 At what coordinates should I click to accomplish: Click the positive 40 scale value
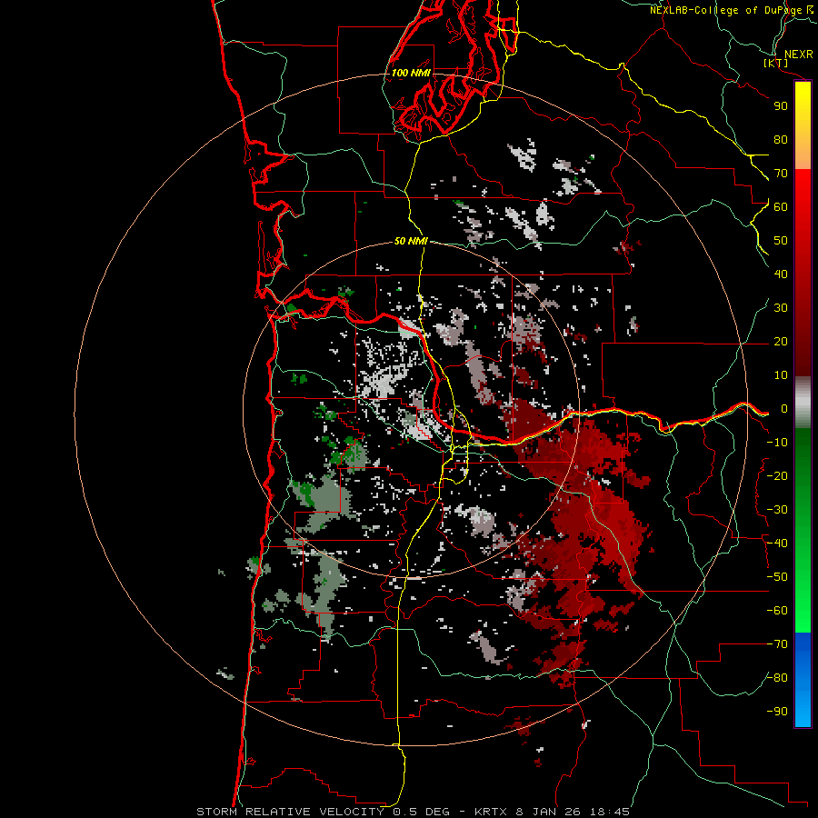[781, 274]
